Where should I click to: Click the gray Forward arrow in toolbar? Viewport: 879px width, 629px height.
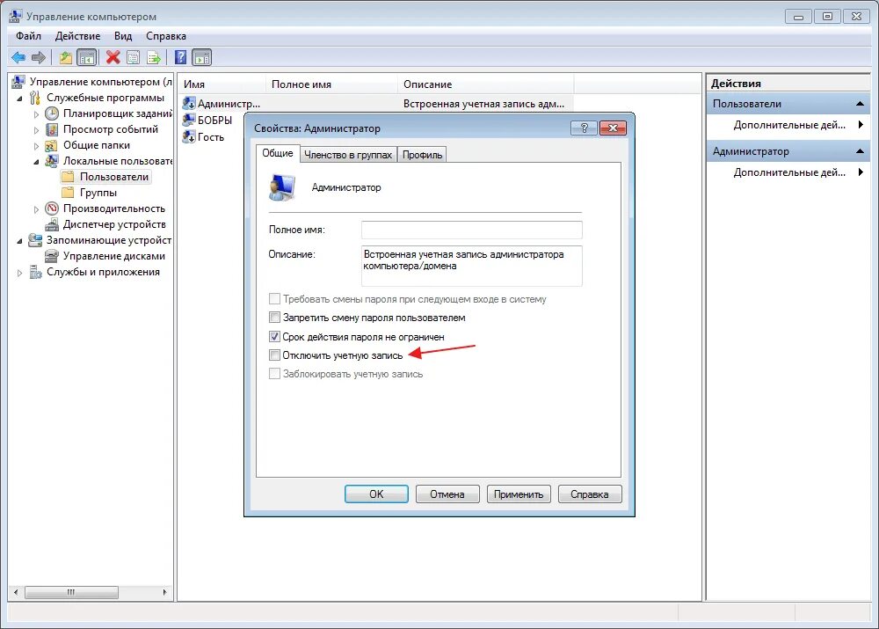click(38, 57)
